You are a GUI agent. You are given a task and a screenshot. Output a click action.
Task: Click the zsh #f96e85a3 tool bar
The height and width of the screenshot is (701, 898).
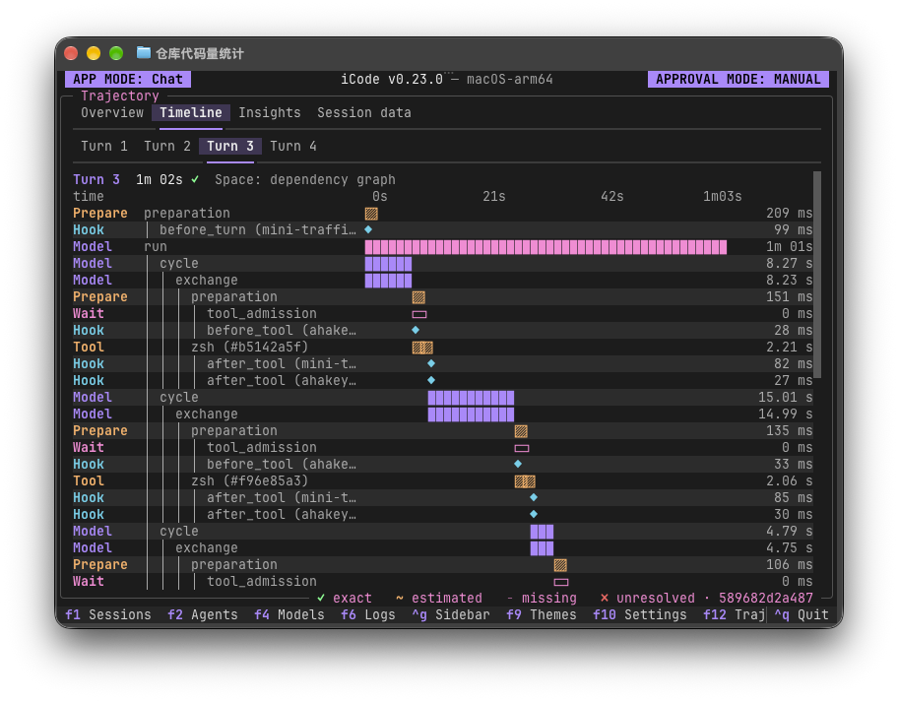(525, 481)
